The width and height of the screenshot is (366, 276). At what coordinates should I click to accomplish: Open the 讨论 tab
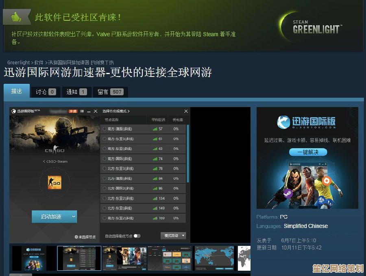point(45,92)
